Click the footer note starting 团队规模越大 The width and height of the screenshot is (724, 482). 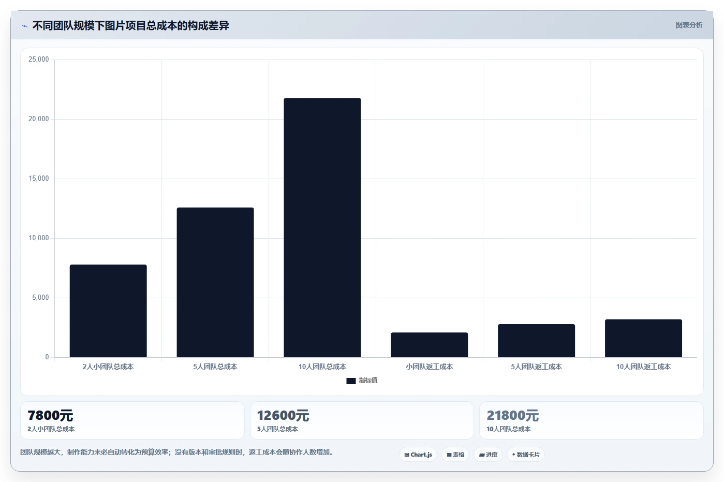[178, 452]
